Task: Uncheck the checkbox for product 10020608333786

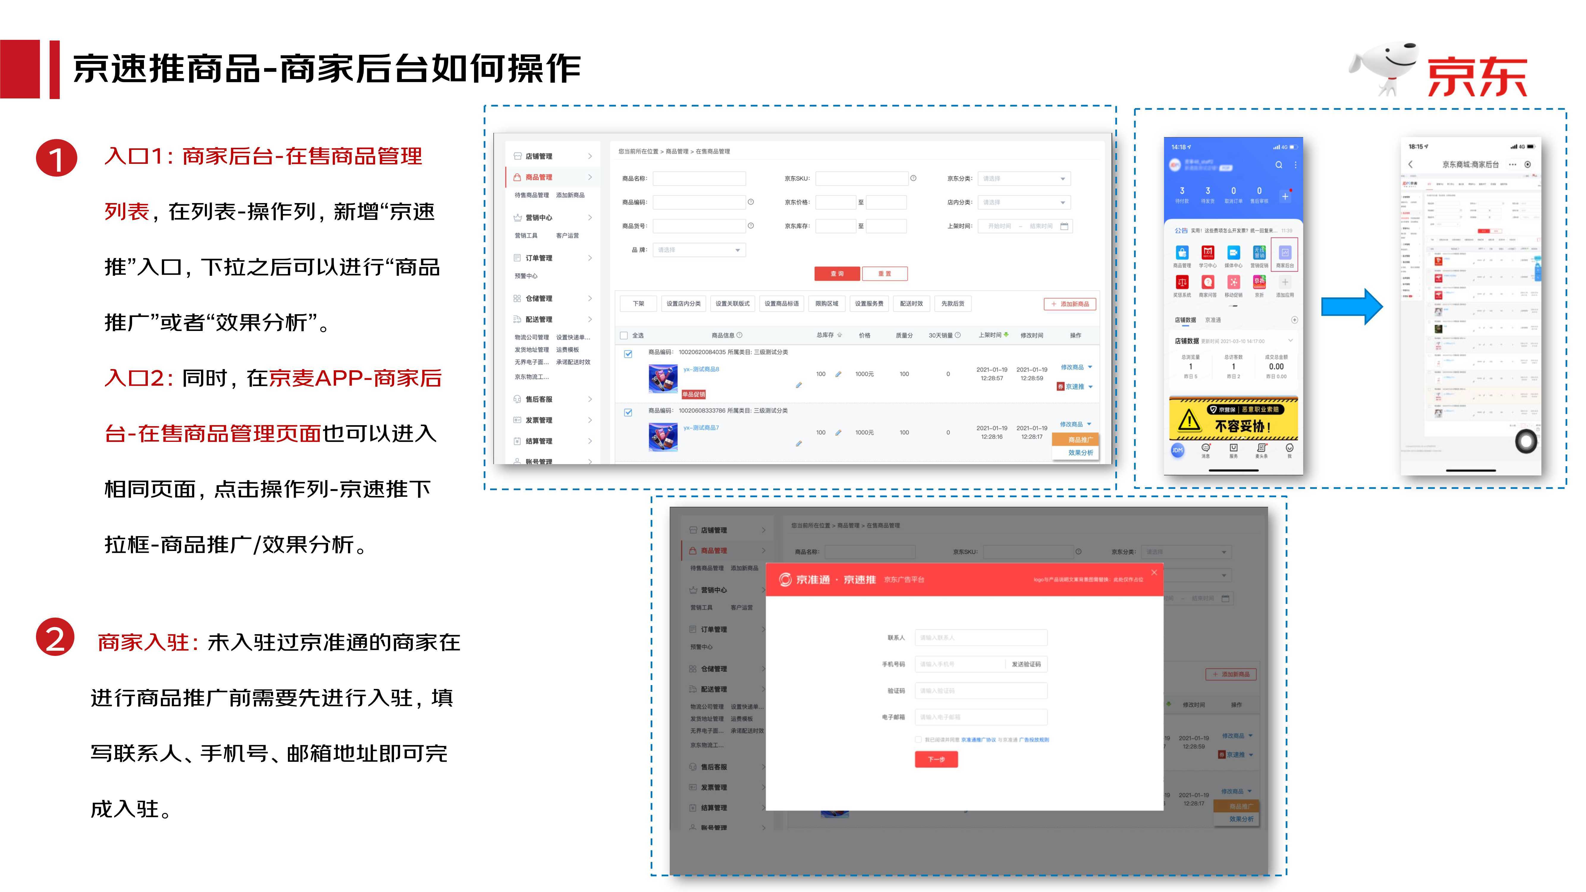Action: point(628,412)
